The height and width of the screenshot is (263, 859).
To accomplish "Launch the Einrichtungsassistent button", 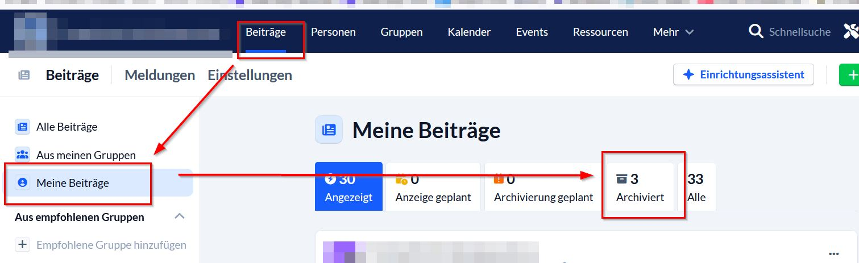I will [x=743, y=74].
